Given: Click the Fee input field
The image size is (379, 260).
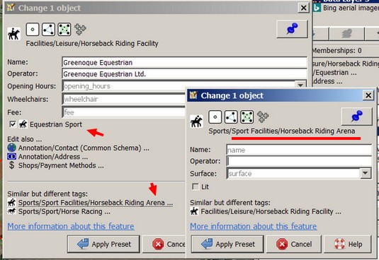Looking at the screenshot, I should (124, 112).
